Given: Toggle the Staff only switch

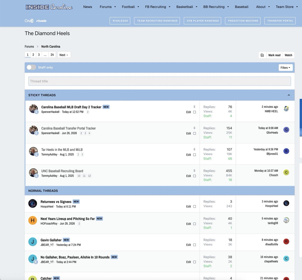Looking at the screenshot, I should pos(31,67).
